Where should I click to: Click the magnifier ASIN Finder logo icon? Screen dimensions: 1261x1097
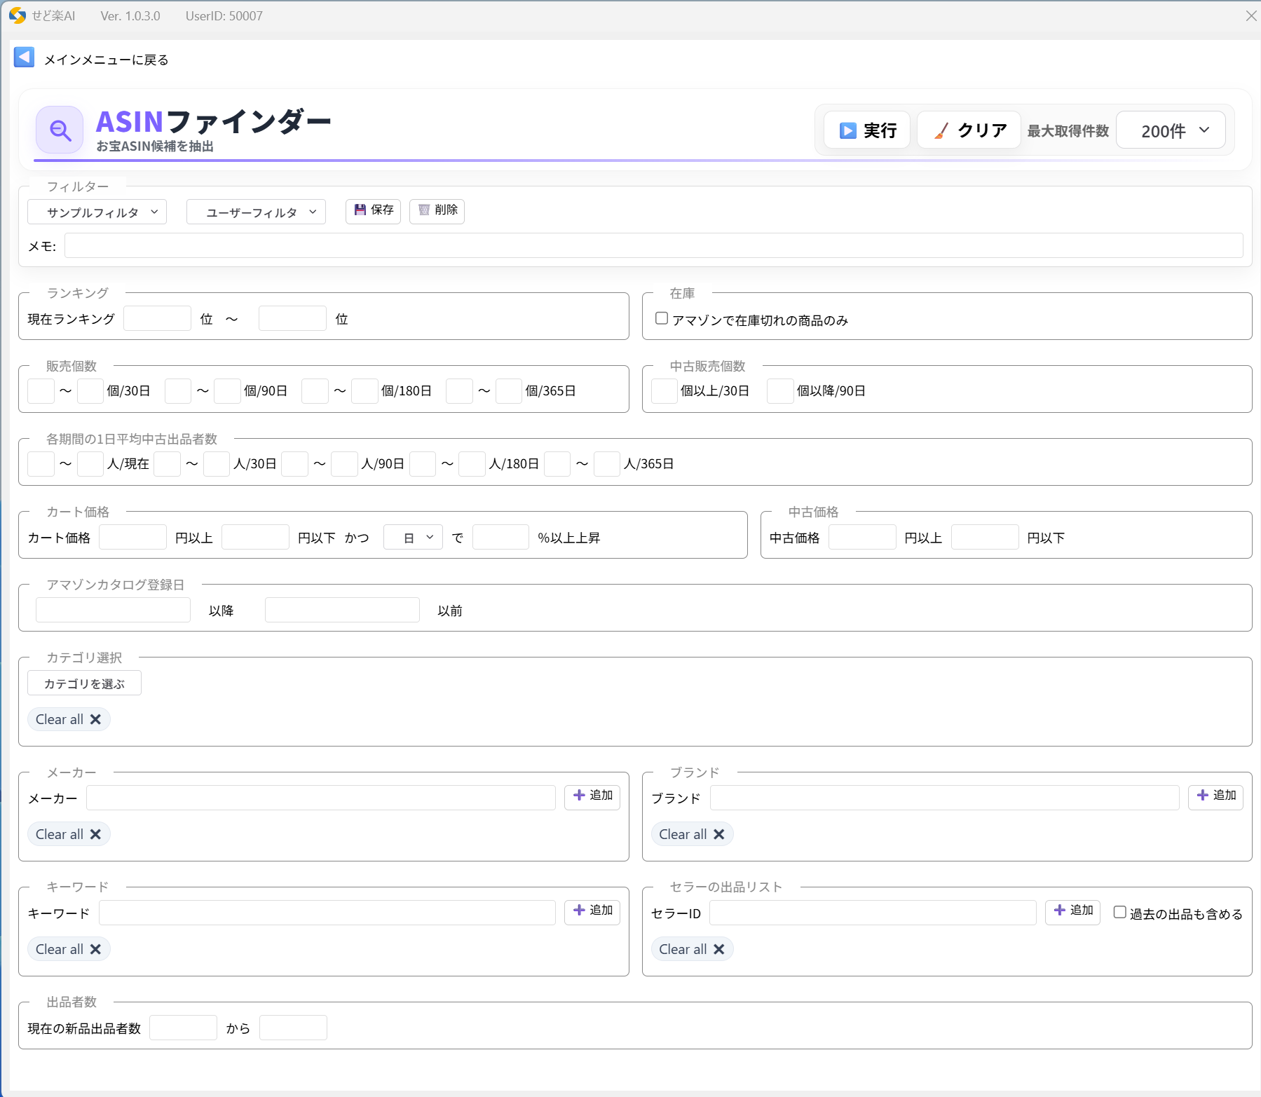pyautogui.click(x=60, y=130)
